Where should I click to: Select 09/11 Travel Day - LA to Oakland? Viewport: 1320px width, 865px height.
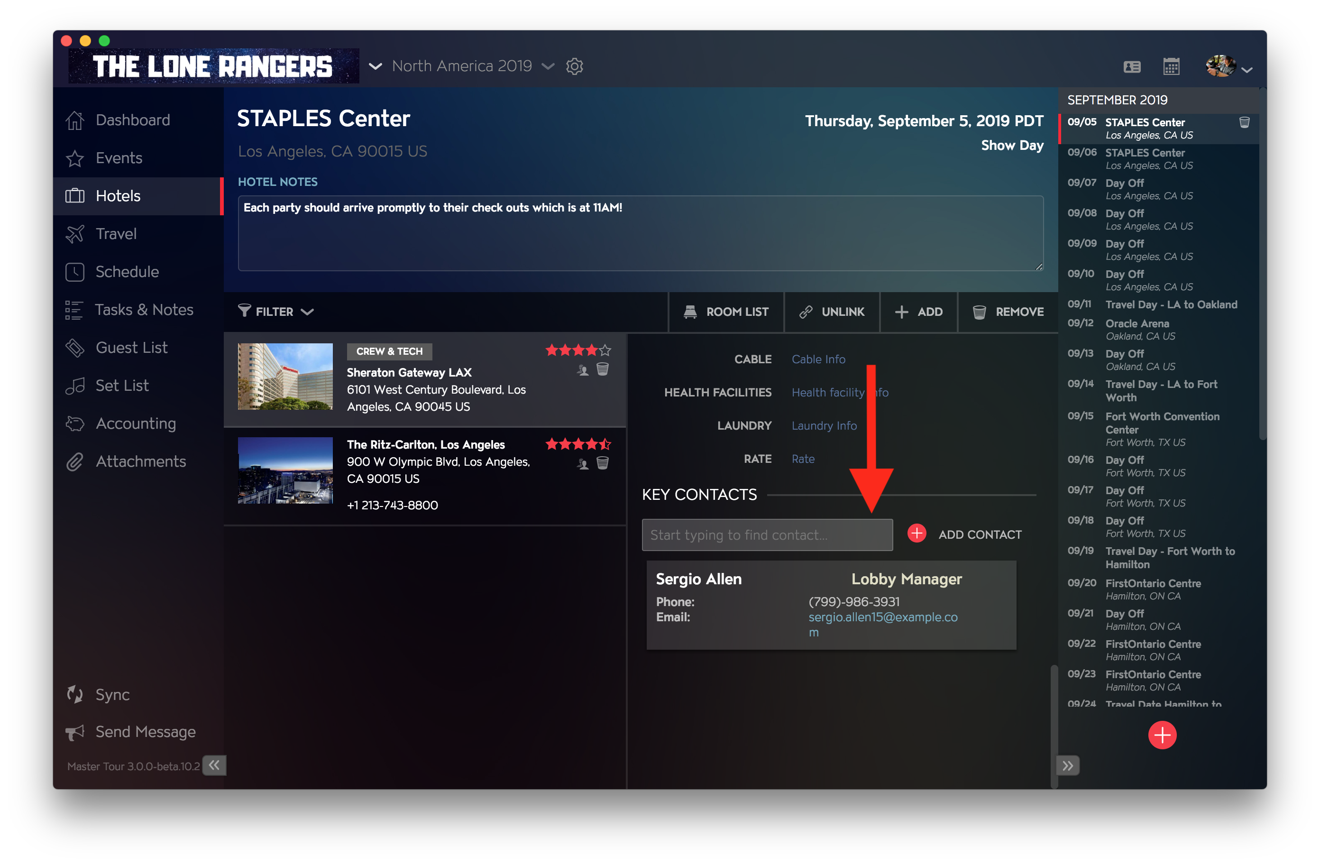(1159, 304)
